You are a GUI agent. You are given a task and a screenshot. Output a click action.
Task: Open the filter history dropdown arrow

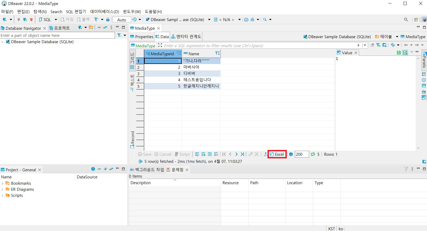[365, 45]
